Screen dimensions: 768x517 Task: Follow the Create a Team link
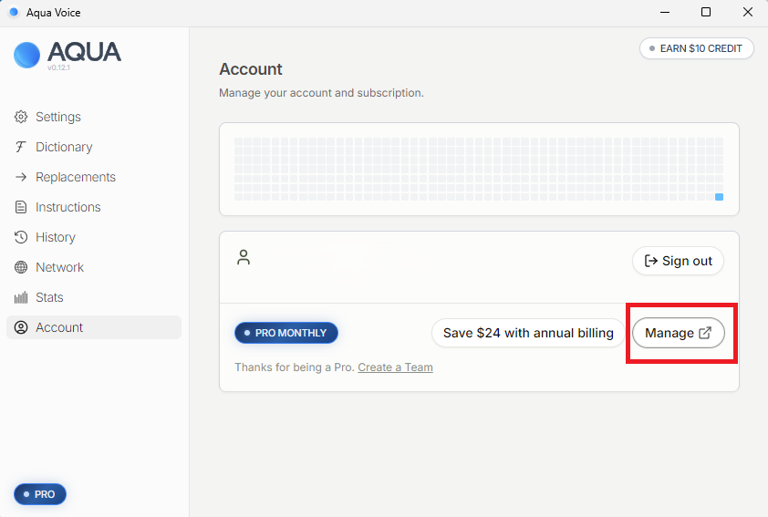click(x=395, y=367)
